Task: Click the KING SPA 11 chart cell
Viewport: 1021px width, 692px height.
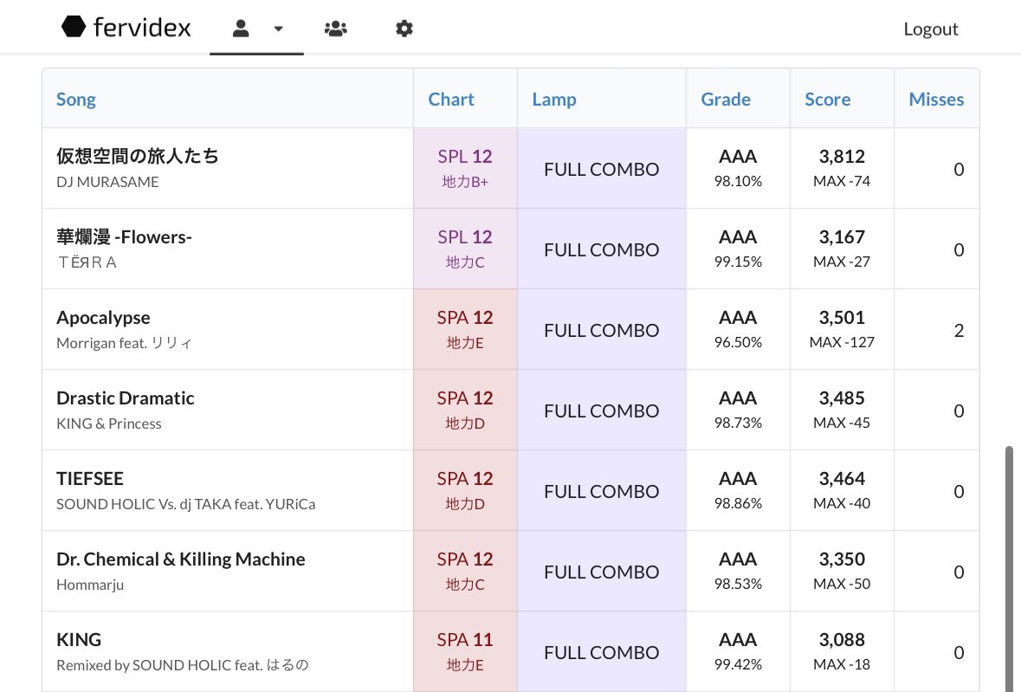Action: tap(465, 651)
